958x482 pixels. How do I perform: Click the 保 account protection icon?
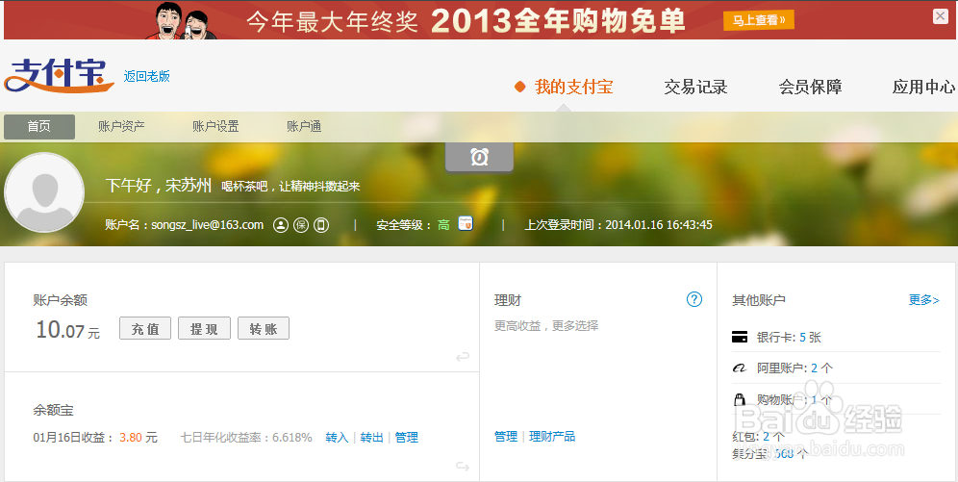click(x=301, y=225)
